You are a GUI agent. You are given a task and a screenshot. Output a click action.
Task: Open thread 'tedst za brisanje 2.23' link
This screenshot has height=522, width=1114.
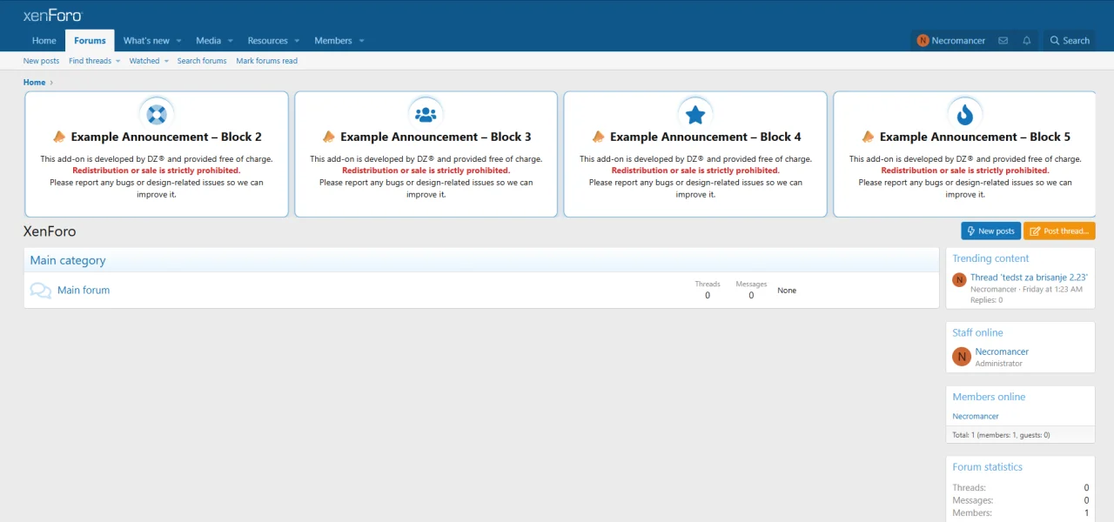click(1030, 278)
